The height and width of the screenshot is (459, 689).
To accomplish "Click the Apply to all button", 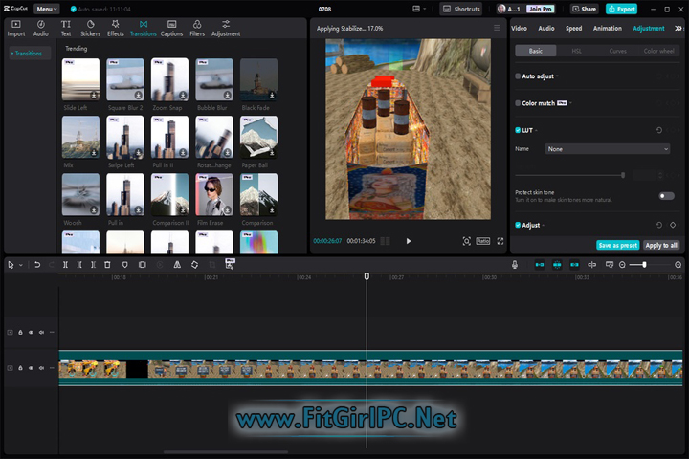I will coord(661,245).
